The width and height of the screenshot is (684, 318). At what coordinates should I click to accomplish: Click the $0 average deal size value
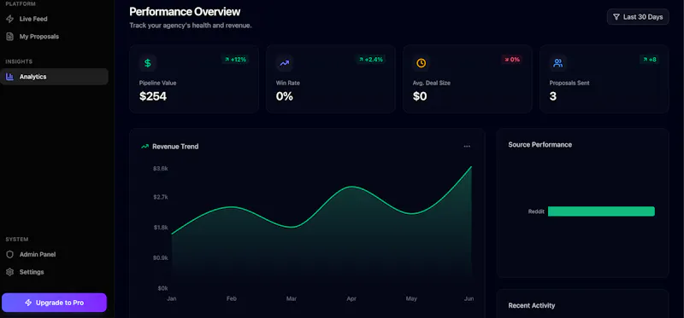420,96
